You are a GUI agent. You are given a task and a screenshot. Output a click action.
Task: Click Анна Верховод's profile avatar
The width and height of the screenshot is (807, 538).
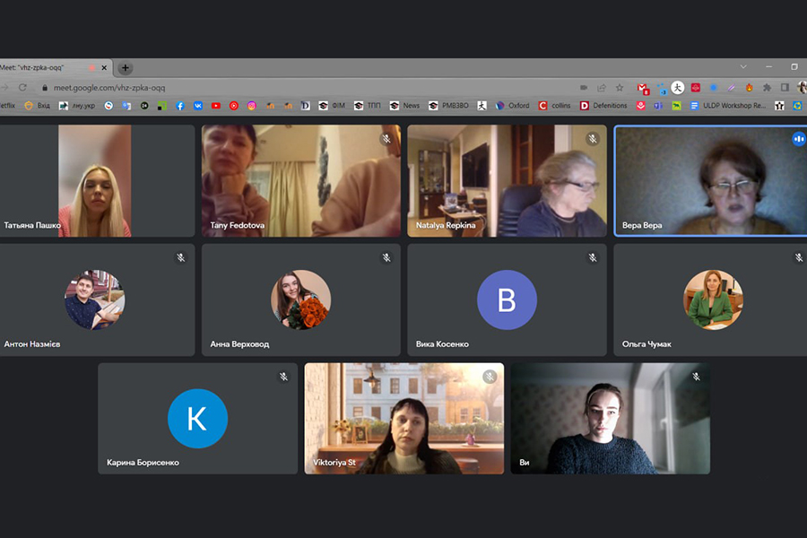click(x=301, y=299)
